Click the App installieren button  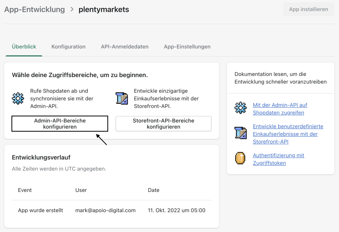pyautogui.click(x=309, y=9)
